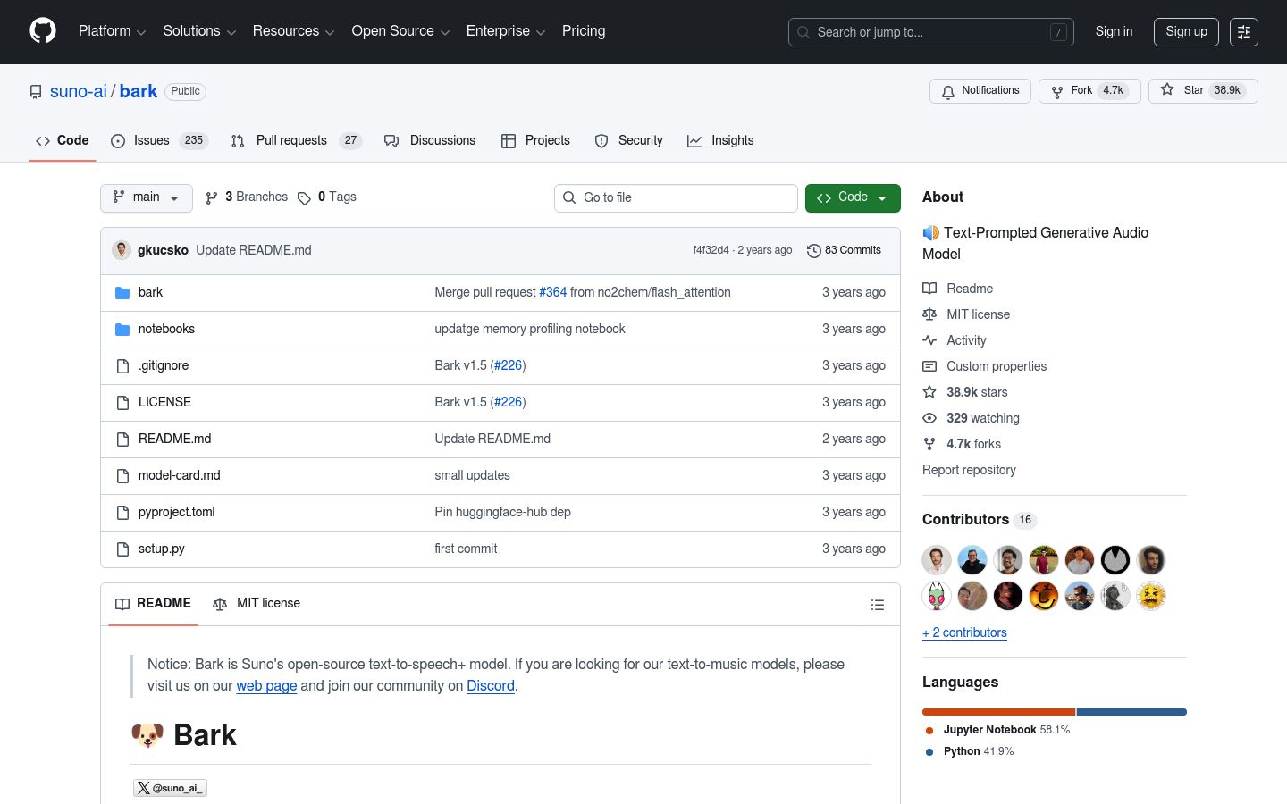Expand the Open Source menu
This screenshot has height=804, width=1287.
point(400,31)
